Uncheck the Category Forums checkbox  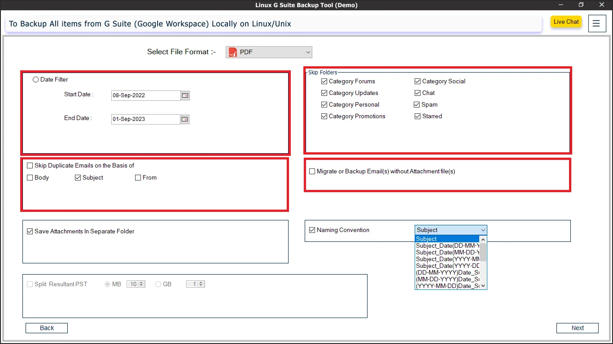tap(324, 82)
